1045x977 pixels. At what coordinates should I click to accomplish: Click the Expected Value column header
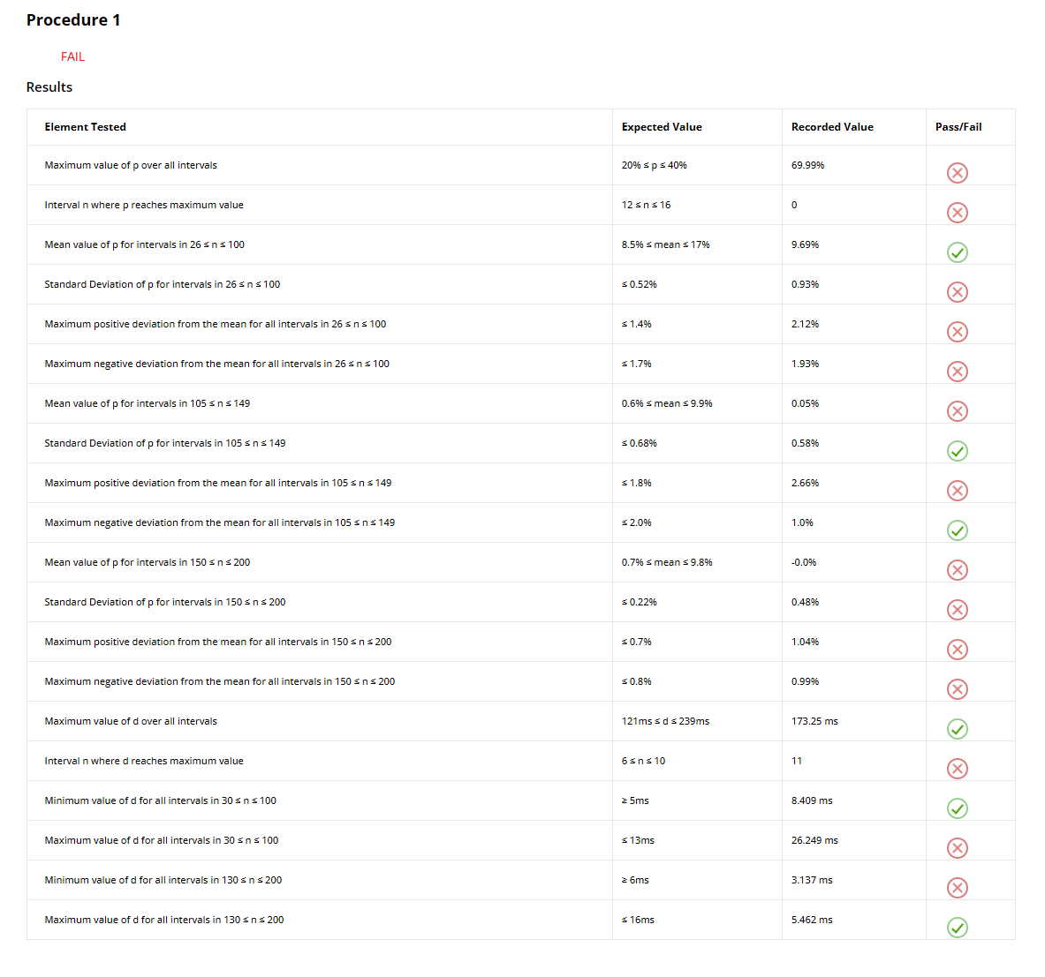click(662, 127)
